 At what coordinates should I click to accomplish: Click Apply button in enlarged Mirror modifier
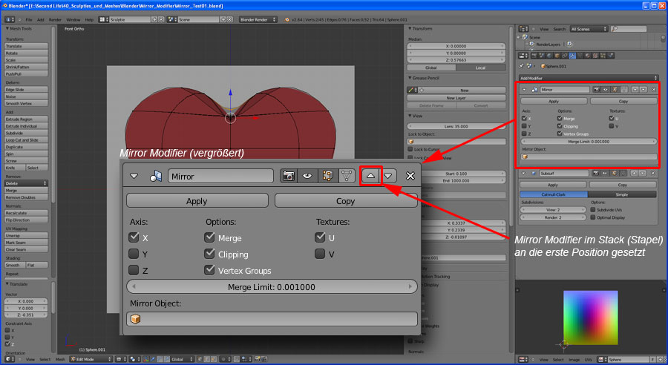point(197,201)
